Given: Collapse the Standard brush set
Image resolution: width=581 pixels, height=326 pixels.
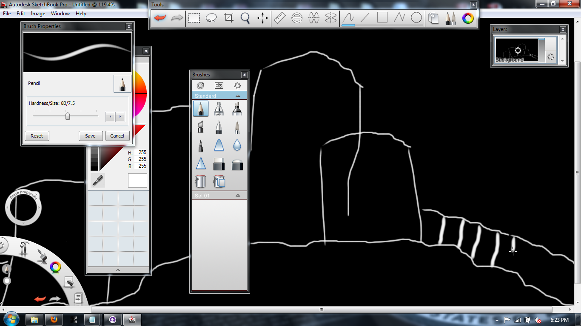Looking at the screenshot, I should [x=238, y=96].
